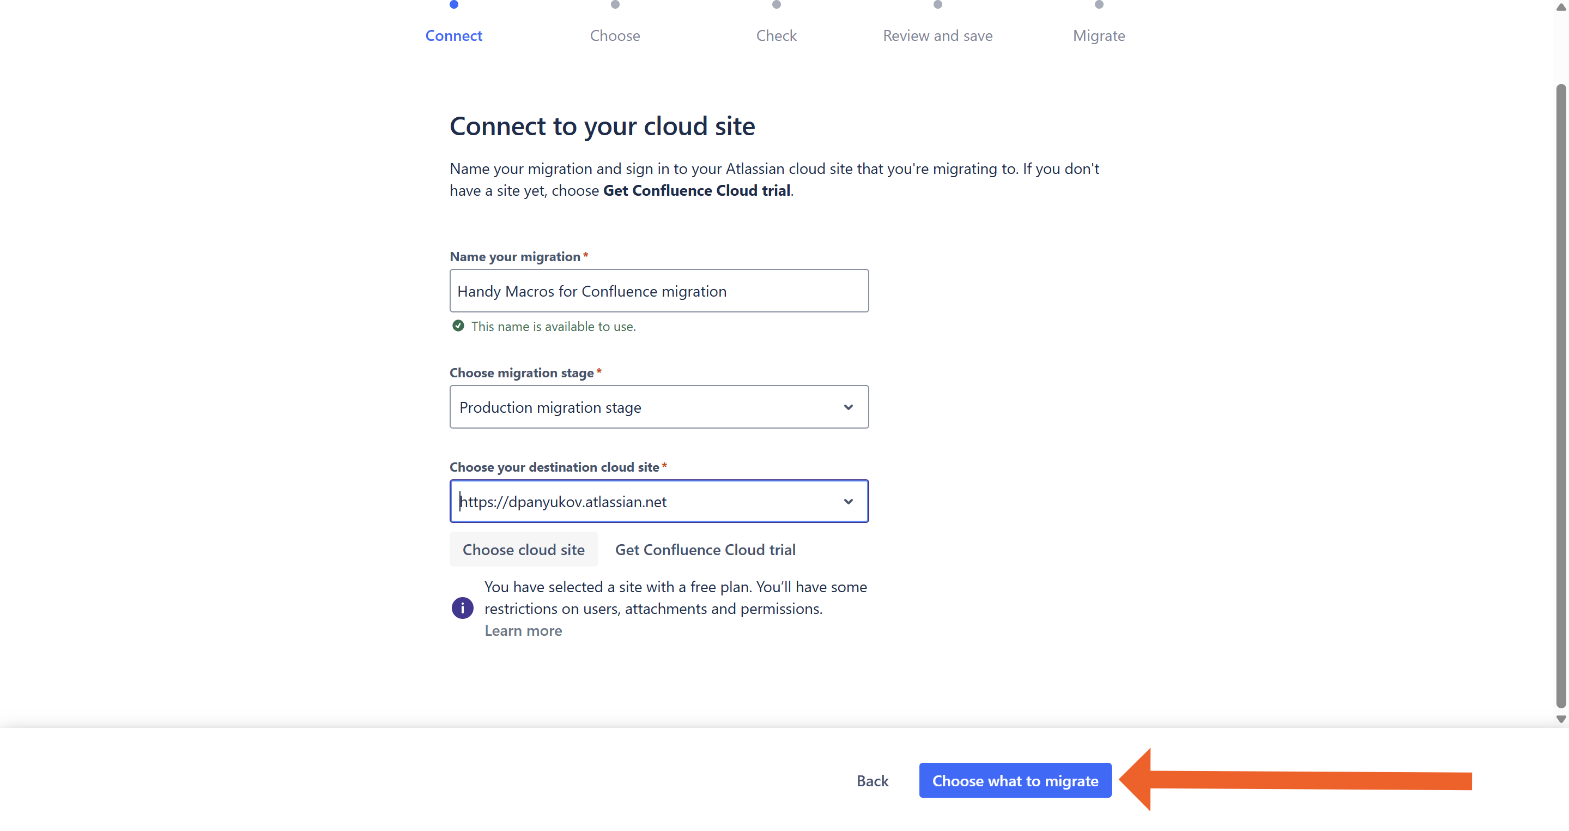Open the Production migration stage select box
The image size is (1569, 831).
[646, 407]
